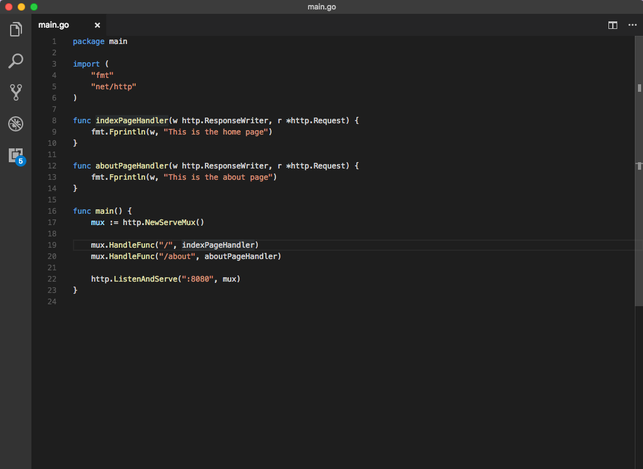Close the main.go tab
The height and width of the screenshot is (469, 643).
coord(97,25)
